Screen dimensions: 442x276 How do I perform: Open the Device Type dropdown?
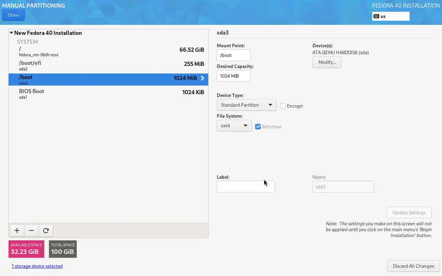click(x=247, y=105)
